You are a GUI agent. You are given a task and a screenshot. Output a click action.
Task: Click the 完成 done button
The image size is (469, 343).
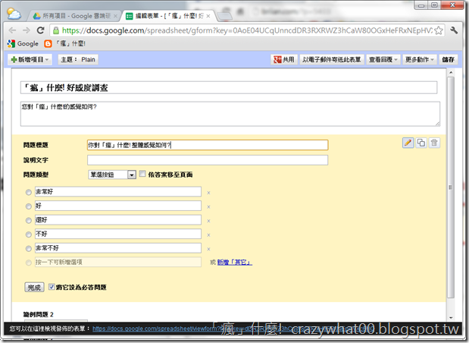tap(34, 288)
